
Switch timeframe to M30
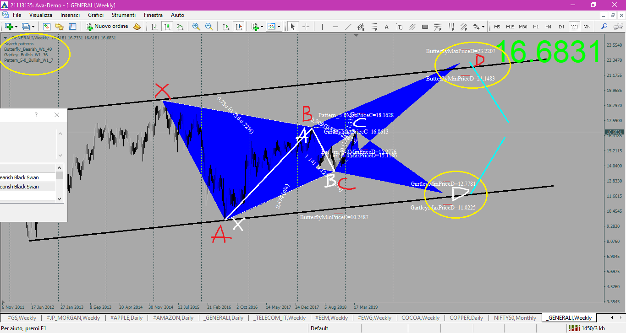point(523,27)
